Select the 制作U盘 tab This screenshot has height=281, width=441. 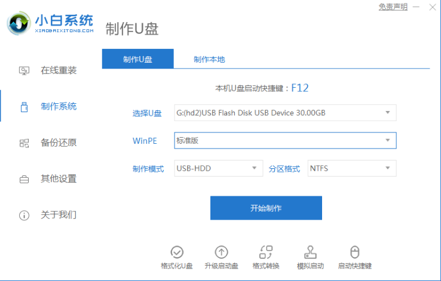[x=137, y=59]
